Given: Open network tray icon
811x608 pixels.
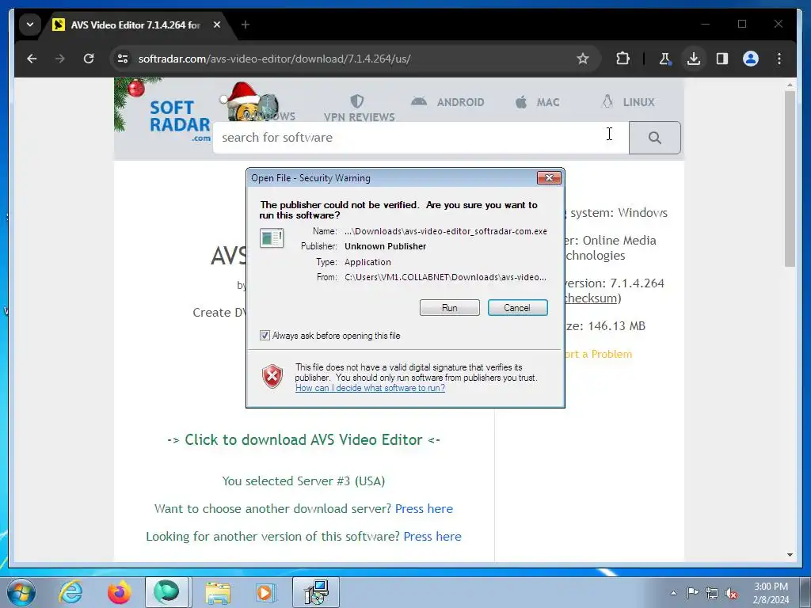Looking at the screenshot, I should (712, 593).
